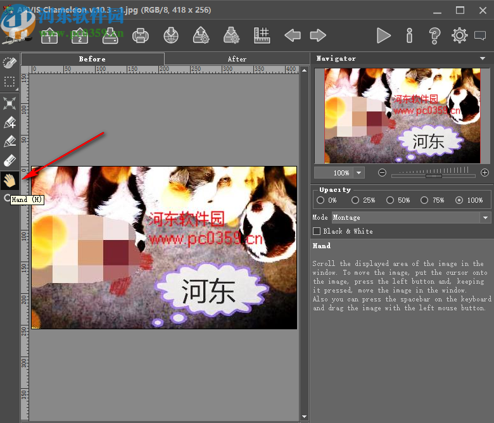Click the upload icon with gear
The width and height of the screenshot is (494, 423).
[x=201, y=35]
